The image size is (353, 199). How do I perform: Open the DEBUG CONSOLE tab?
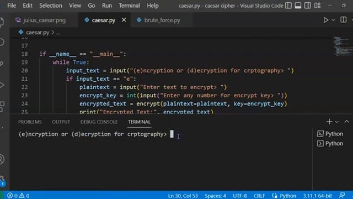(x=99, y=122)
